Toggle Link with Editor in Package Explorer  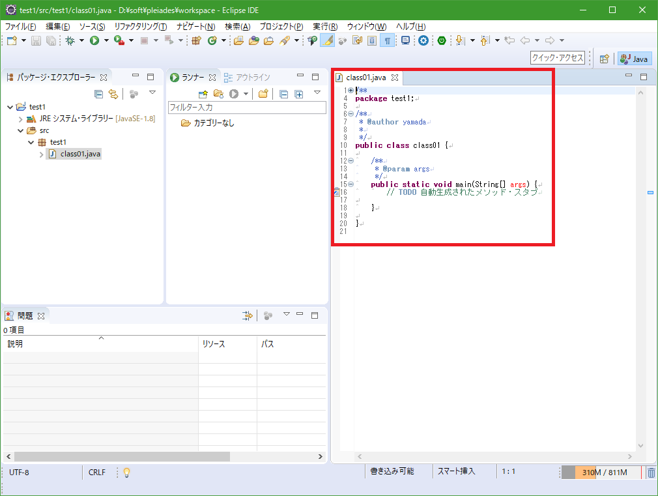tap(113, 94)
